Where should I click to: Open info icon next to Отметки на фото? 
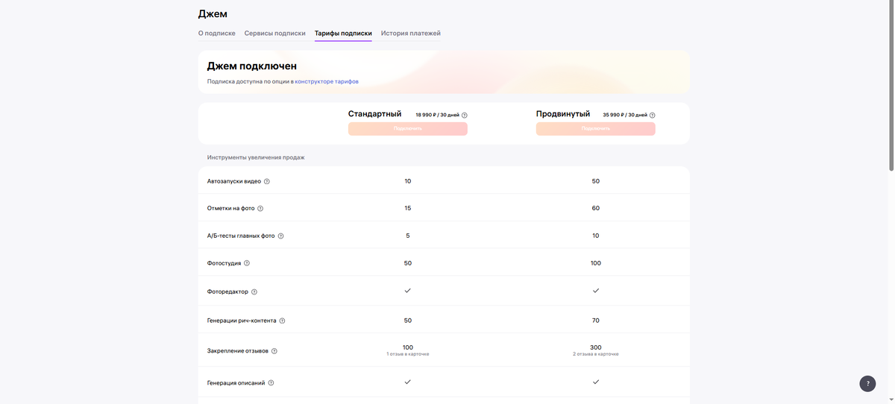pyautogui.click(x=260, y=209)
